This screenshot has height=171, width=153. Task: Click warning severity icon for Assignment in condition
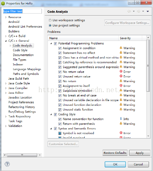tap(121, 48)
